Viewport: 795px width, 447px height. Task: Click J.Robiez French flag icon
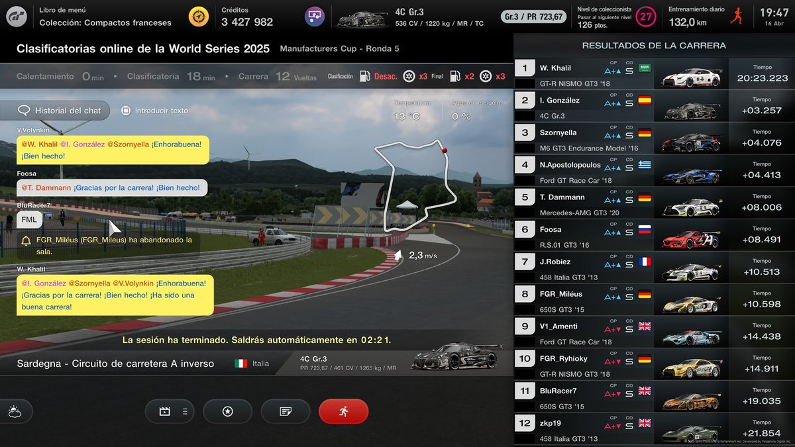pos(645,262)
